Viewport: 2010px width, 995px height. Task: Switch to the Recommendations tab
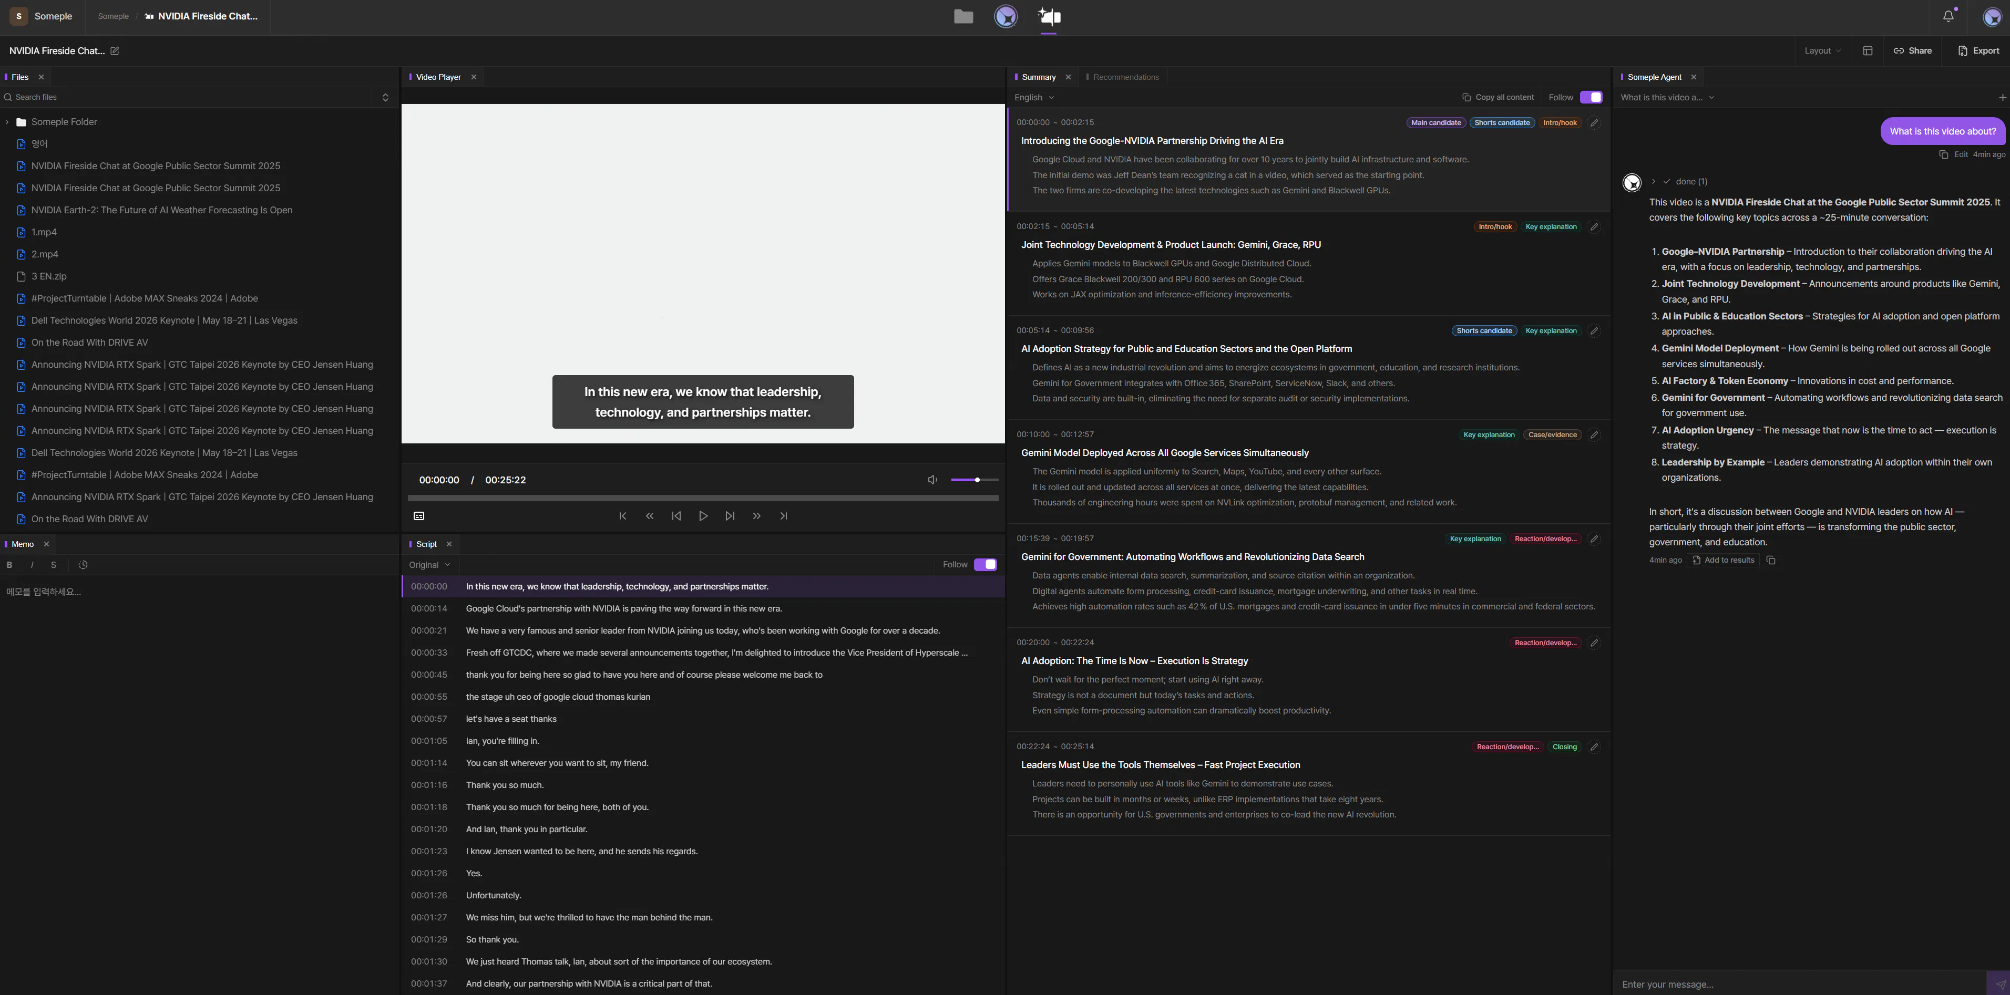coord(1125,77)
